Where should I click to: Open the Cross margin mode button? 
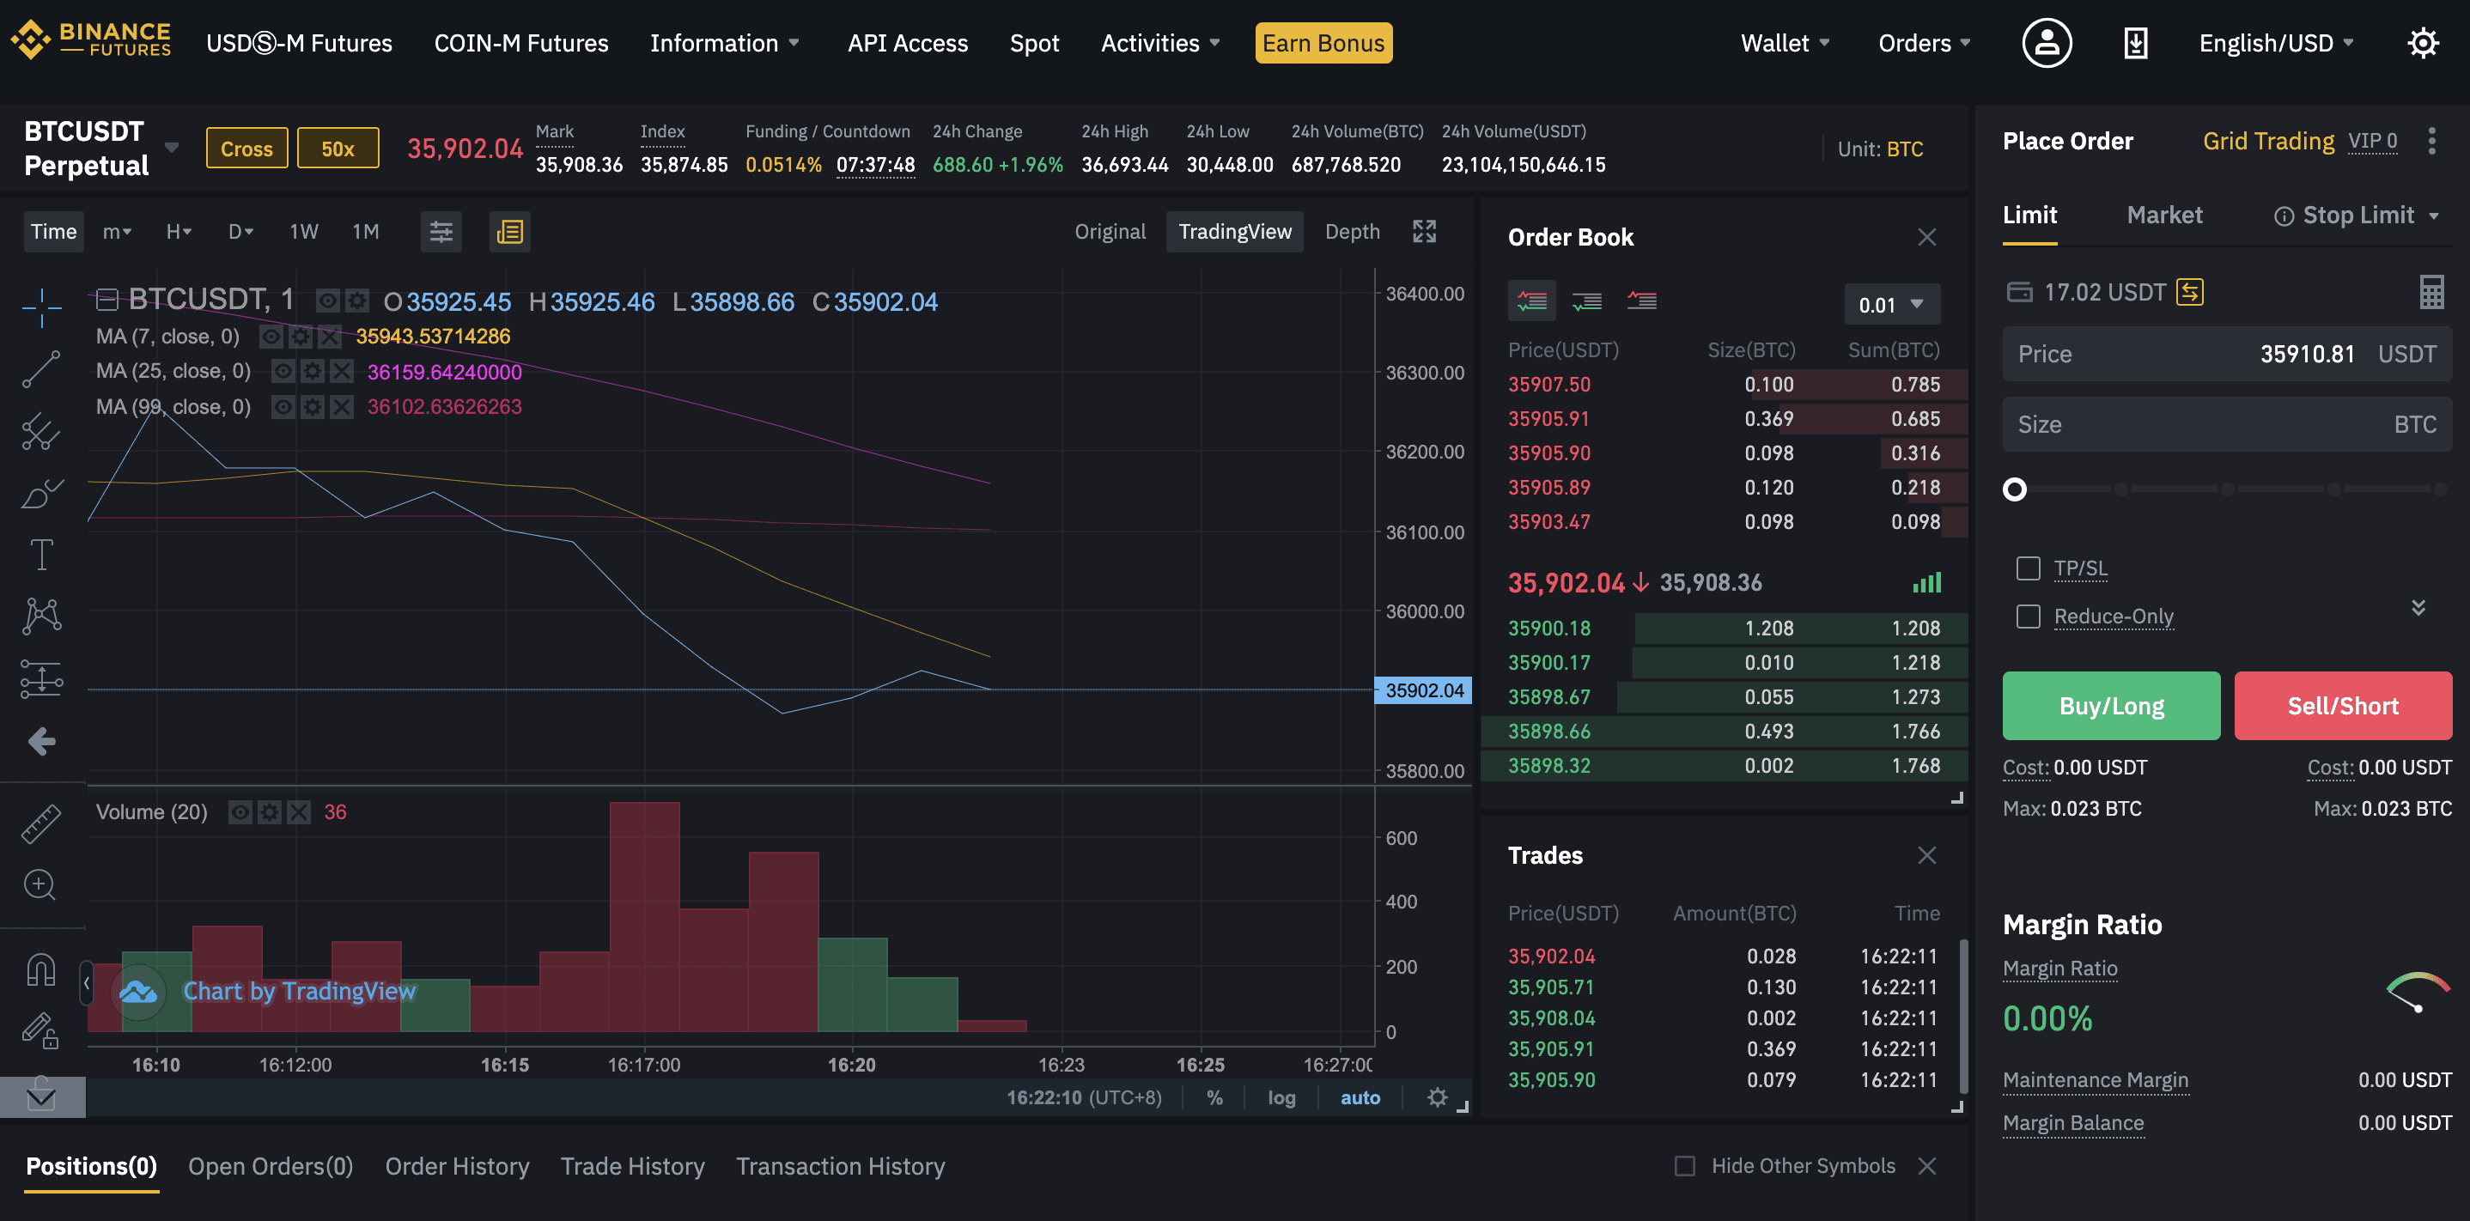[x=246, y=148]
